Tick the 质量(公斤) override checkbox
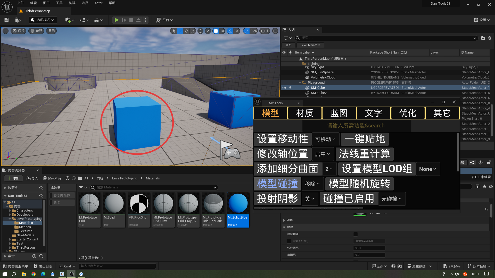This screenshot has height=278, width=495. (289, 241)
